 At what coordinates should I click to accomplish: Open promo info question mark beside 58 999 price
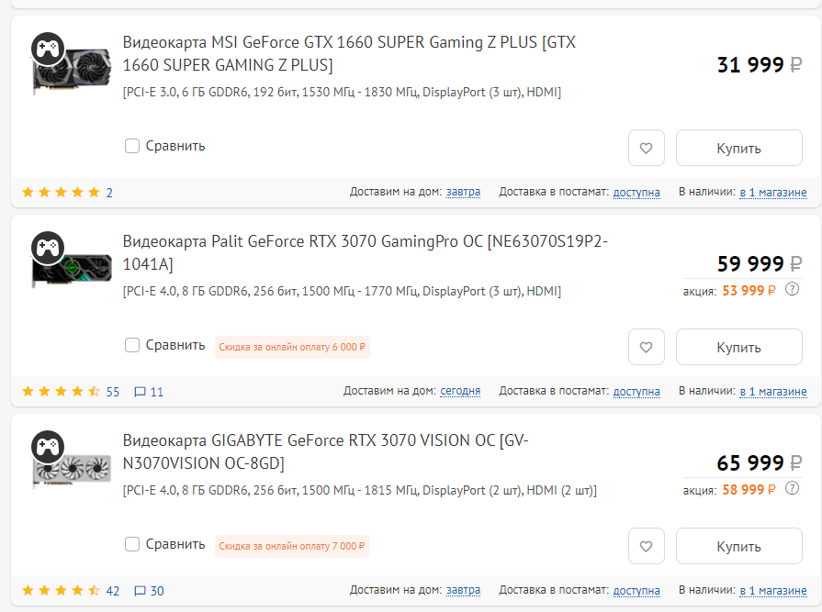[792, 488]
